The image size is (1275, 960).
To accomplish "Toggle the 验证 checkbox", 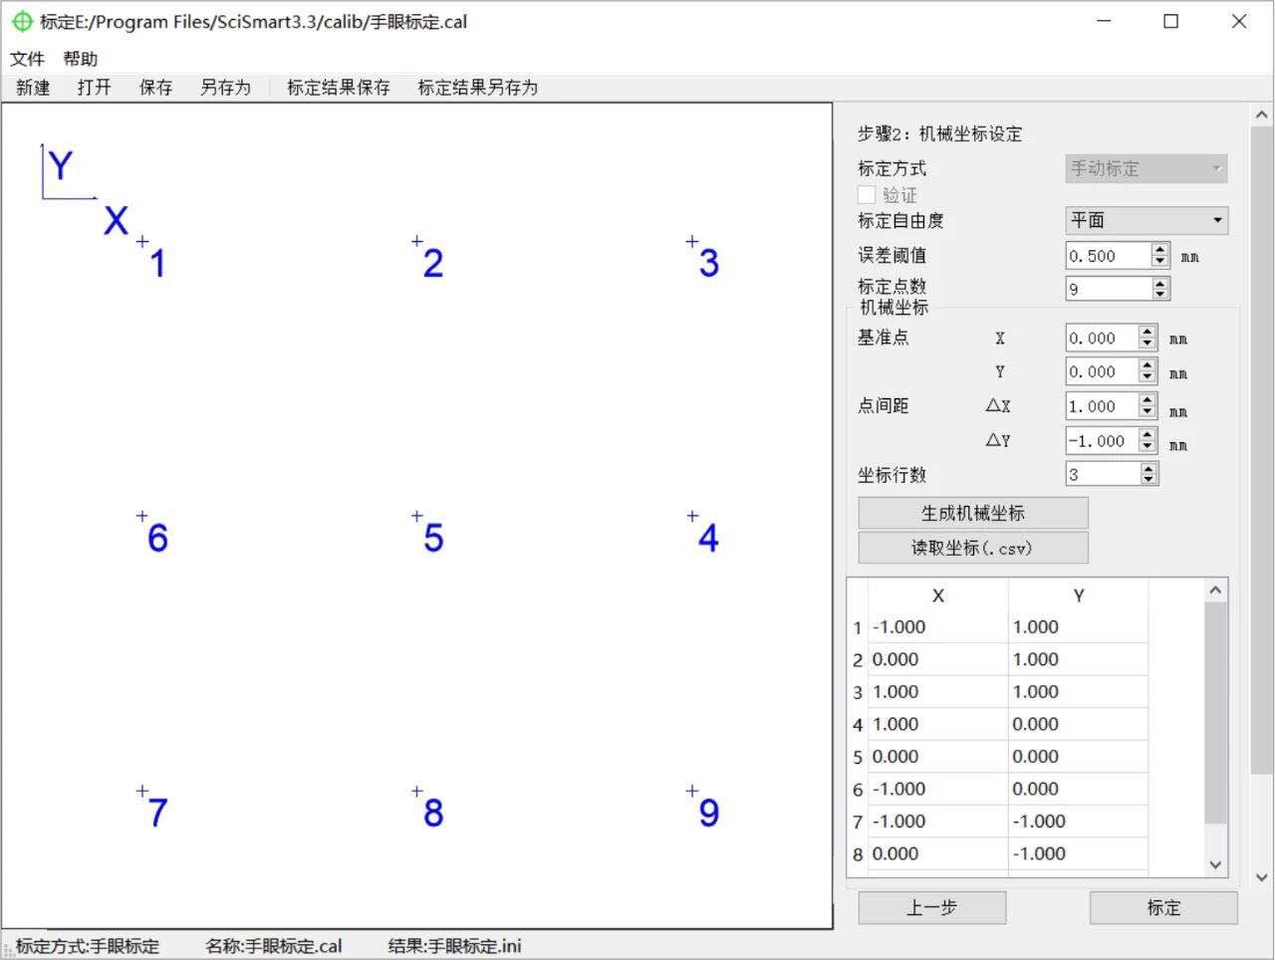I will (867, 195).
